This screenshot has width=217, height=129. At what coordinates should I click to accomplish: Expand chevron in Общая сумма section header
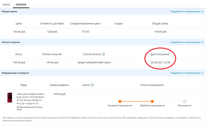click(202, 11)
